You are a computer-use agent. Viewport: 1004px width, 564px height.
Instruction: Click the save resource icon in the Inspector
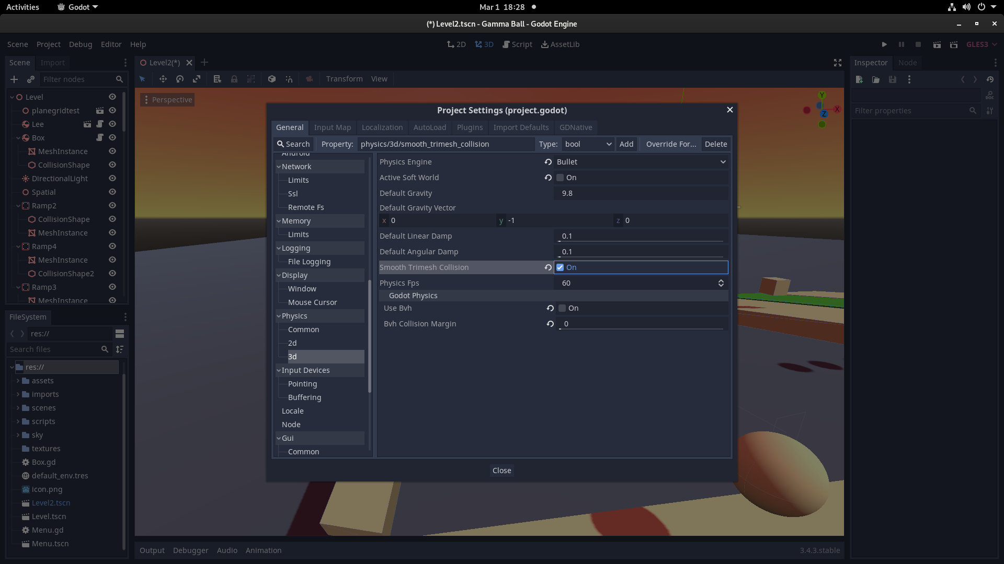coord(893,79)
